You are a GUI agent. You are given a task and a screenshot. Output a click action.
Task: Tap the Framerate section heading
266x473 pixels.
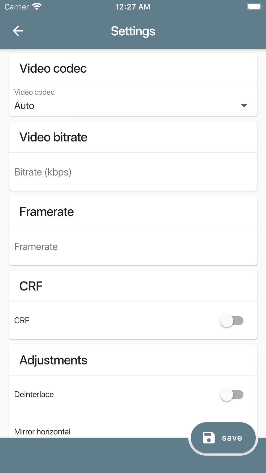(47, 212)
